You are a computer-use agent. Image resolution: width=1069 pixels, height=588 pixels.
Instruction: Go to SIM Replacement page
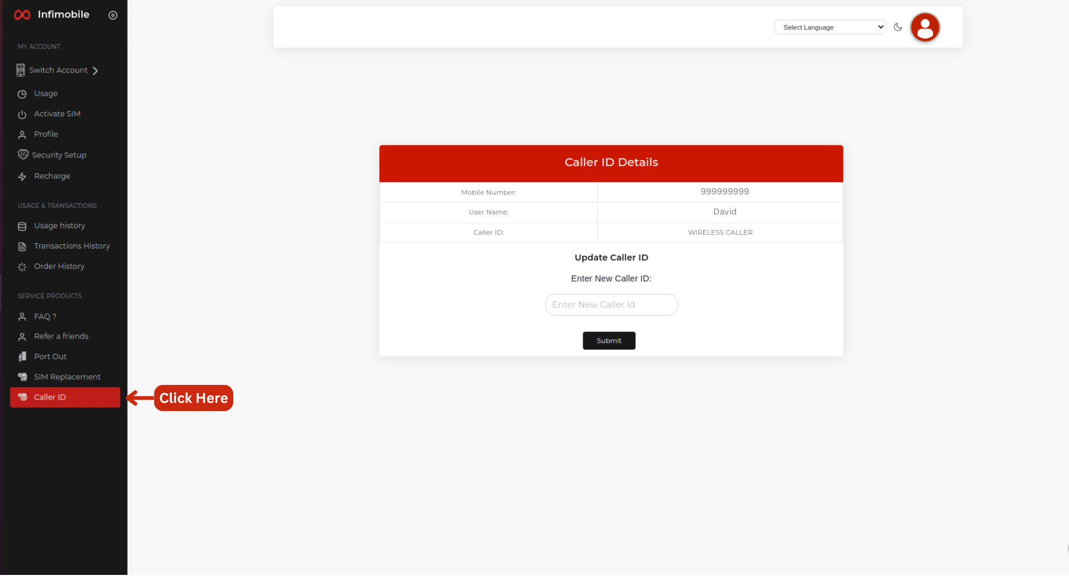coord(67,377)
